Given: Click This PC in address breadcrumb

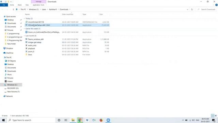Looking at the screenshot, I should pyautogui.click(x=23, y=9).
